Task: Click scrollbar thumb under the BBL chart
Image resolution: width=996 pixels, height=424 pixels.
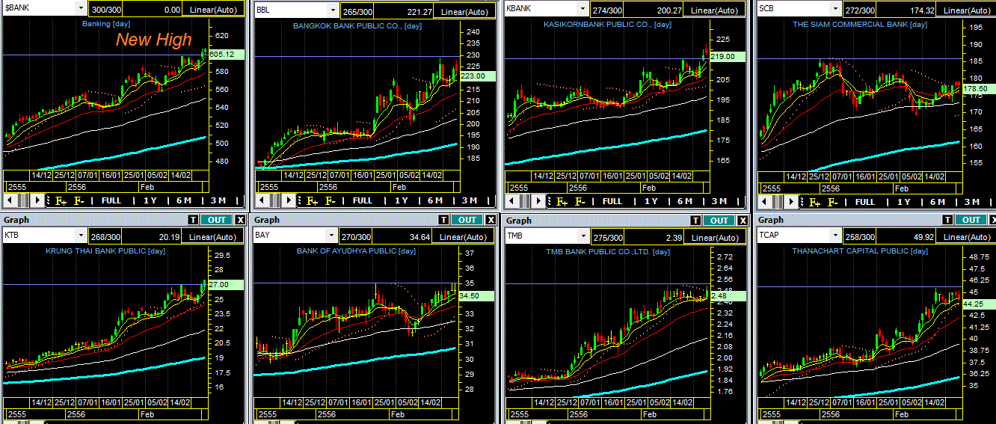Action: tap(275, 200)
